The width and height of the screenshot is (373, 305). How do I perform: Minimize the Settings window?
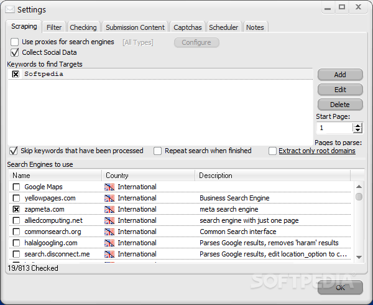328,8
